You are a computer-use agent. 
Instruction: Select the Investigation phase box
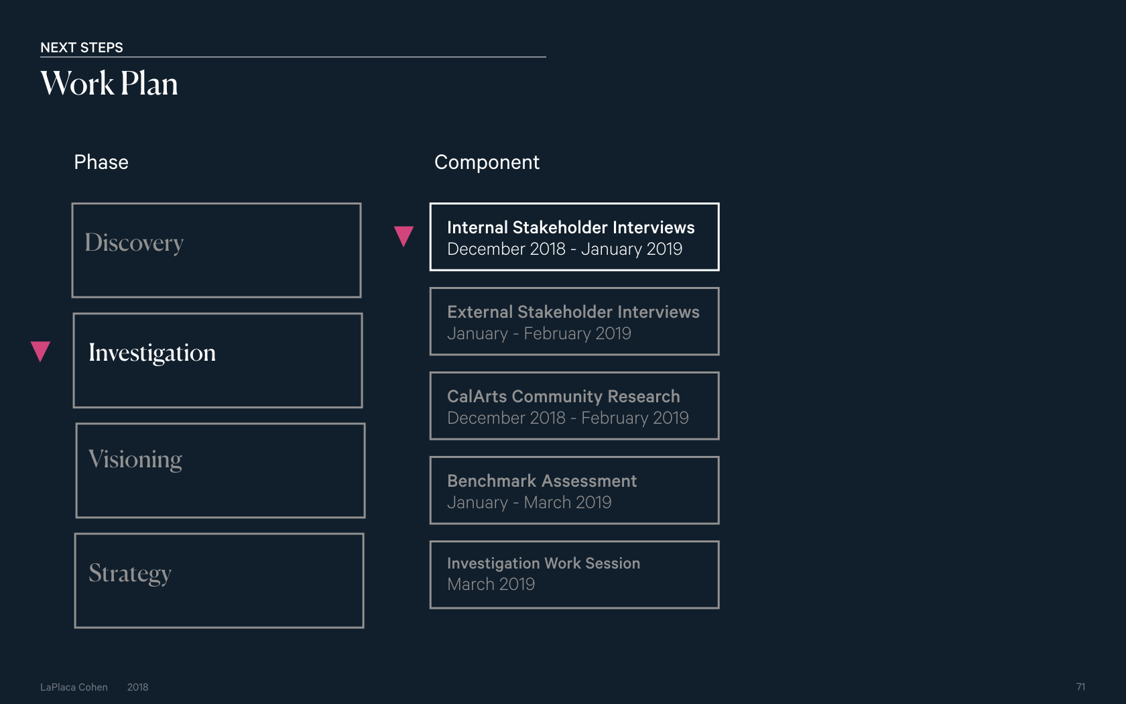click(218, 360)
